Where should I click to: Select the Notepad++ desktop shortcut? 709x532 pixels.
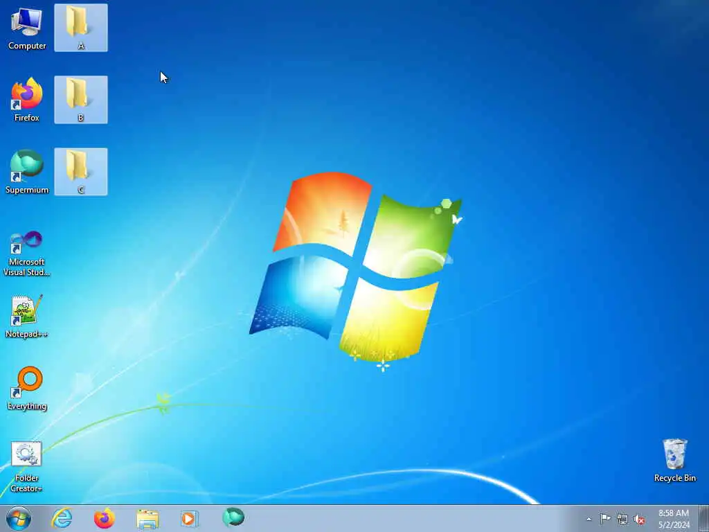pyautogui.click(x=27, y=316)
